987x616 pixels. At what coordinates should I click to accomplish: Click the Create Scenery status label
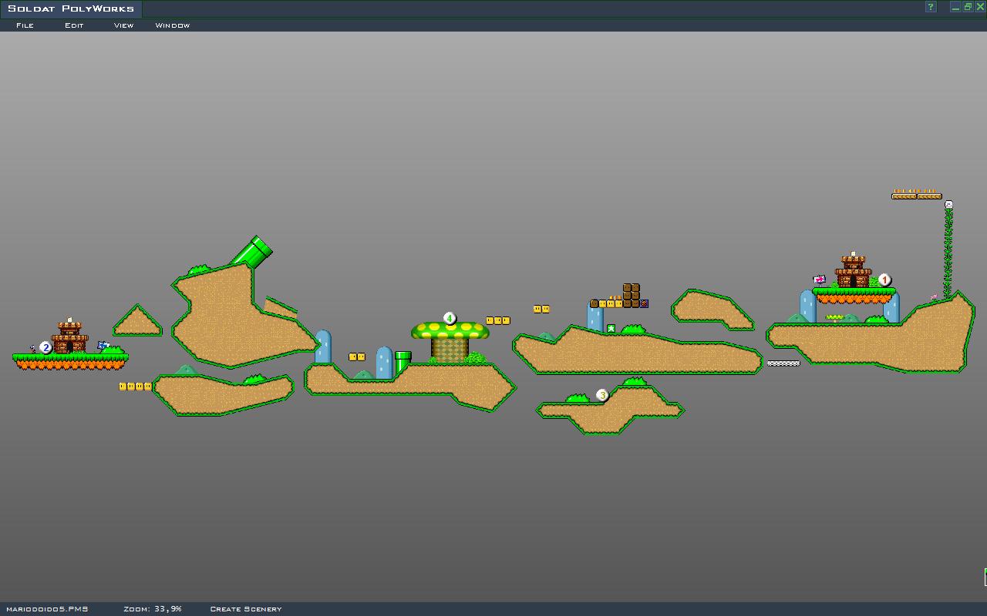[x=245, y=609]
